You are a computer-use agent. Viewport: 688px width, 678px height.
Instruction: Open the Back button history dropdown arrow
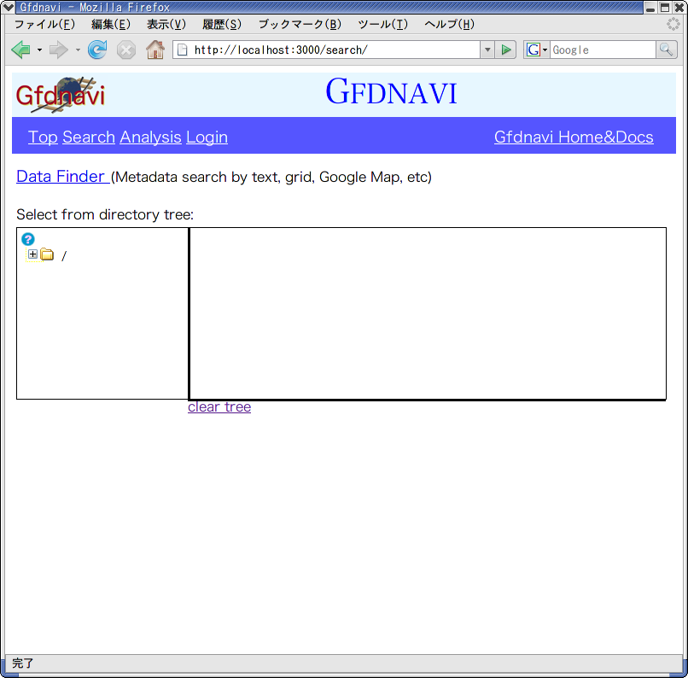(x=39, y=50)
